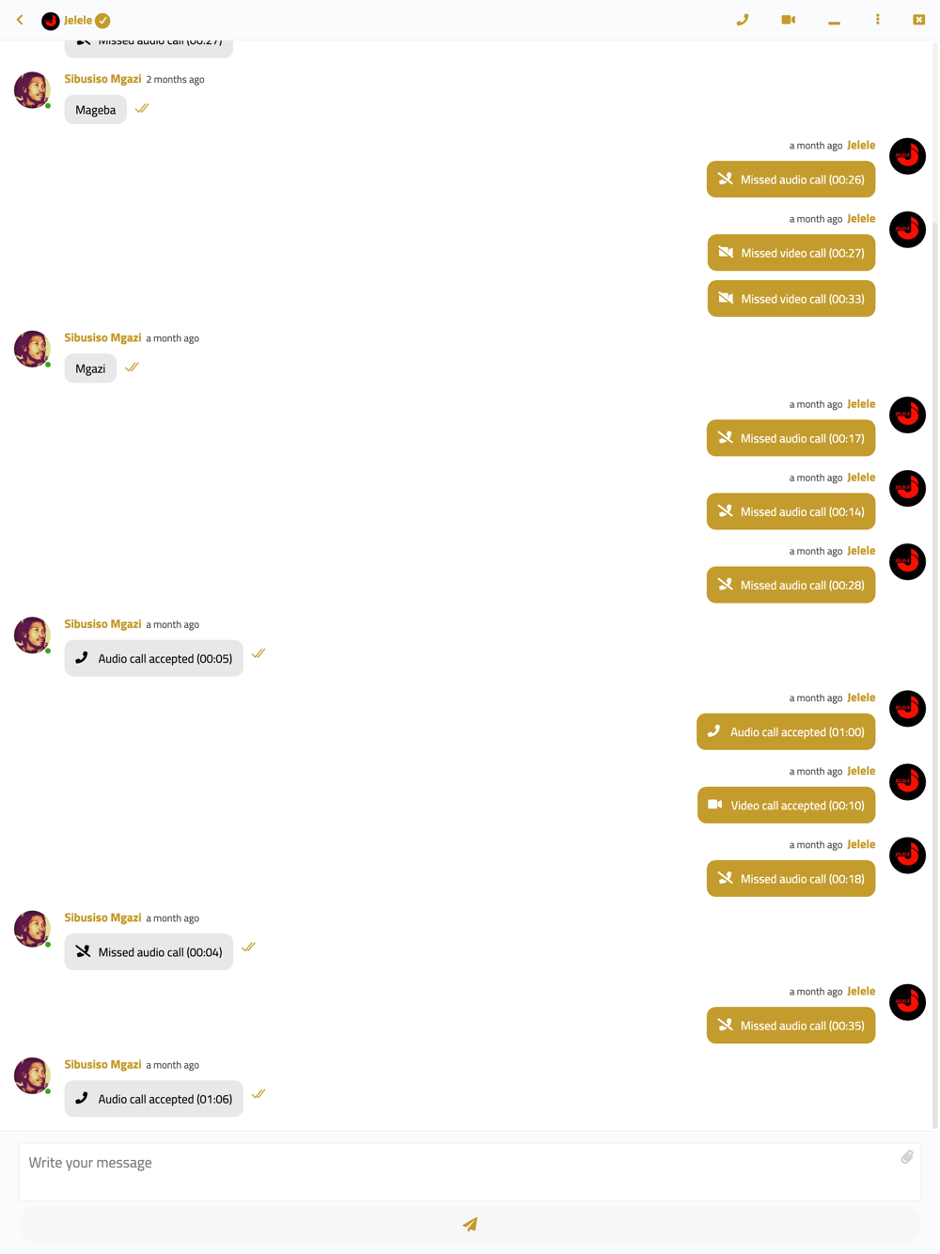Click the Jelele name in the chat header
The height and width of the screenshot is (1254, 940).
click(x=78, y=21)
